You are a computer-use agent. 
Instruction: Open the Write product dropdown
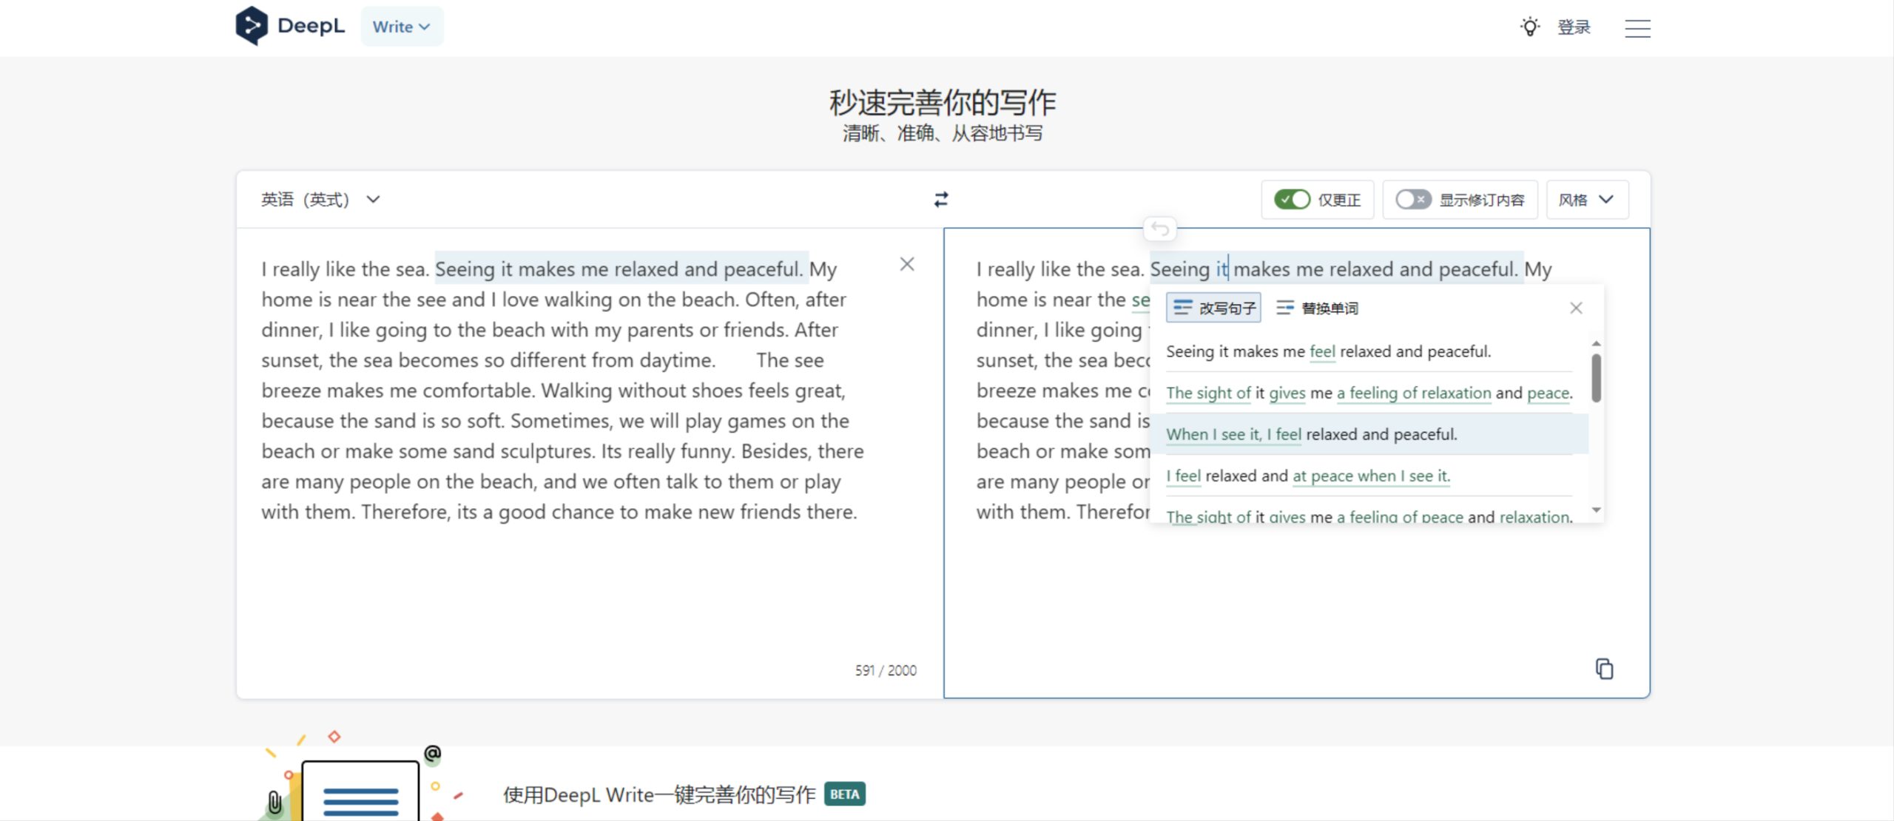pyautogui.click(x=402, y=27)
